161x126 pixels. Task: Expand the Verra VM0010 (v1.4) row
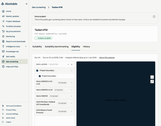tap(72, 90)
